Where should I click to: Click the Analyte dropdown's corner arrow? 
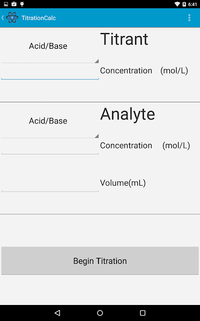[96, 136]
